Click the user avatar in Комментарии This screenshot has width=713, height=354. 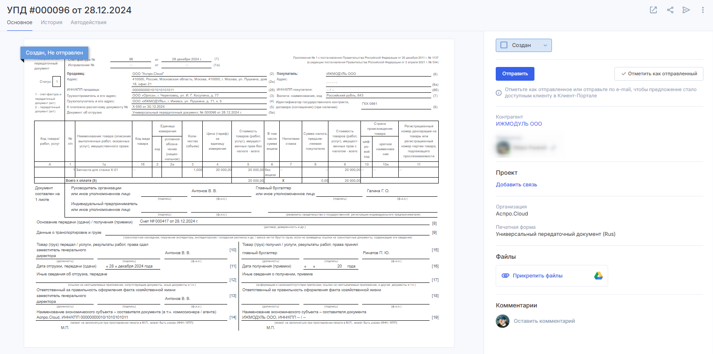[x=502, y=321]
